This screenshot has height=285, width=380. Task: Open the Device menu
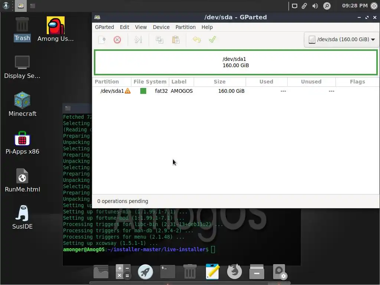point(161,27)
